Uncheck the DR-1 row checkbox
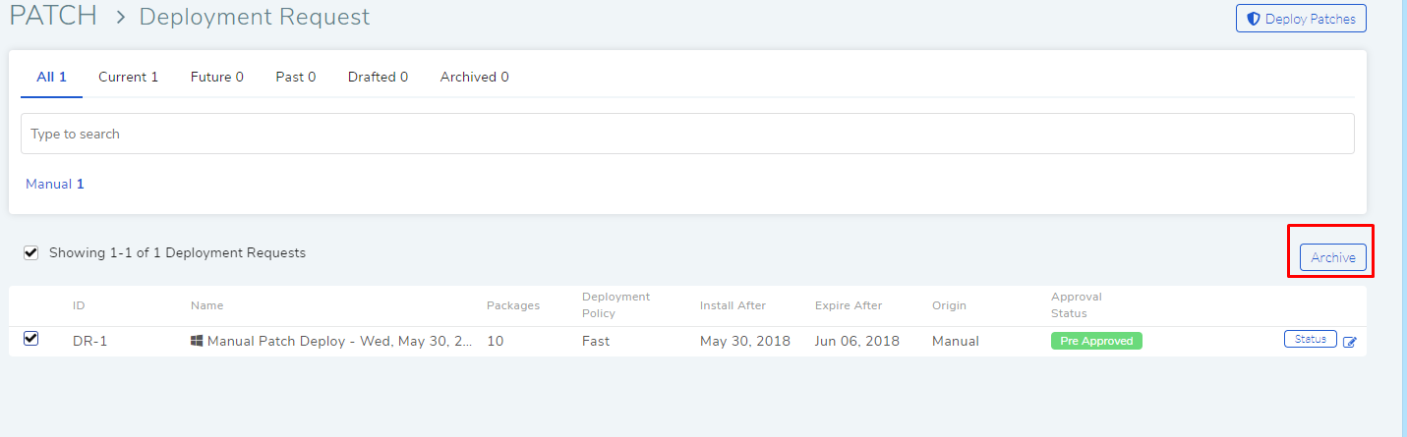The width and height of the screenshot is (1407, 437). point(31,339)
